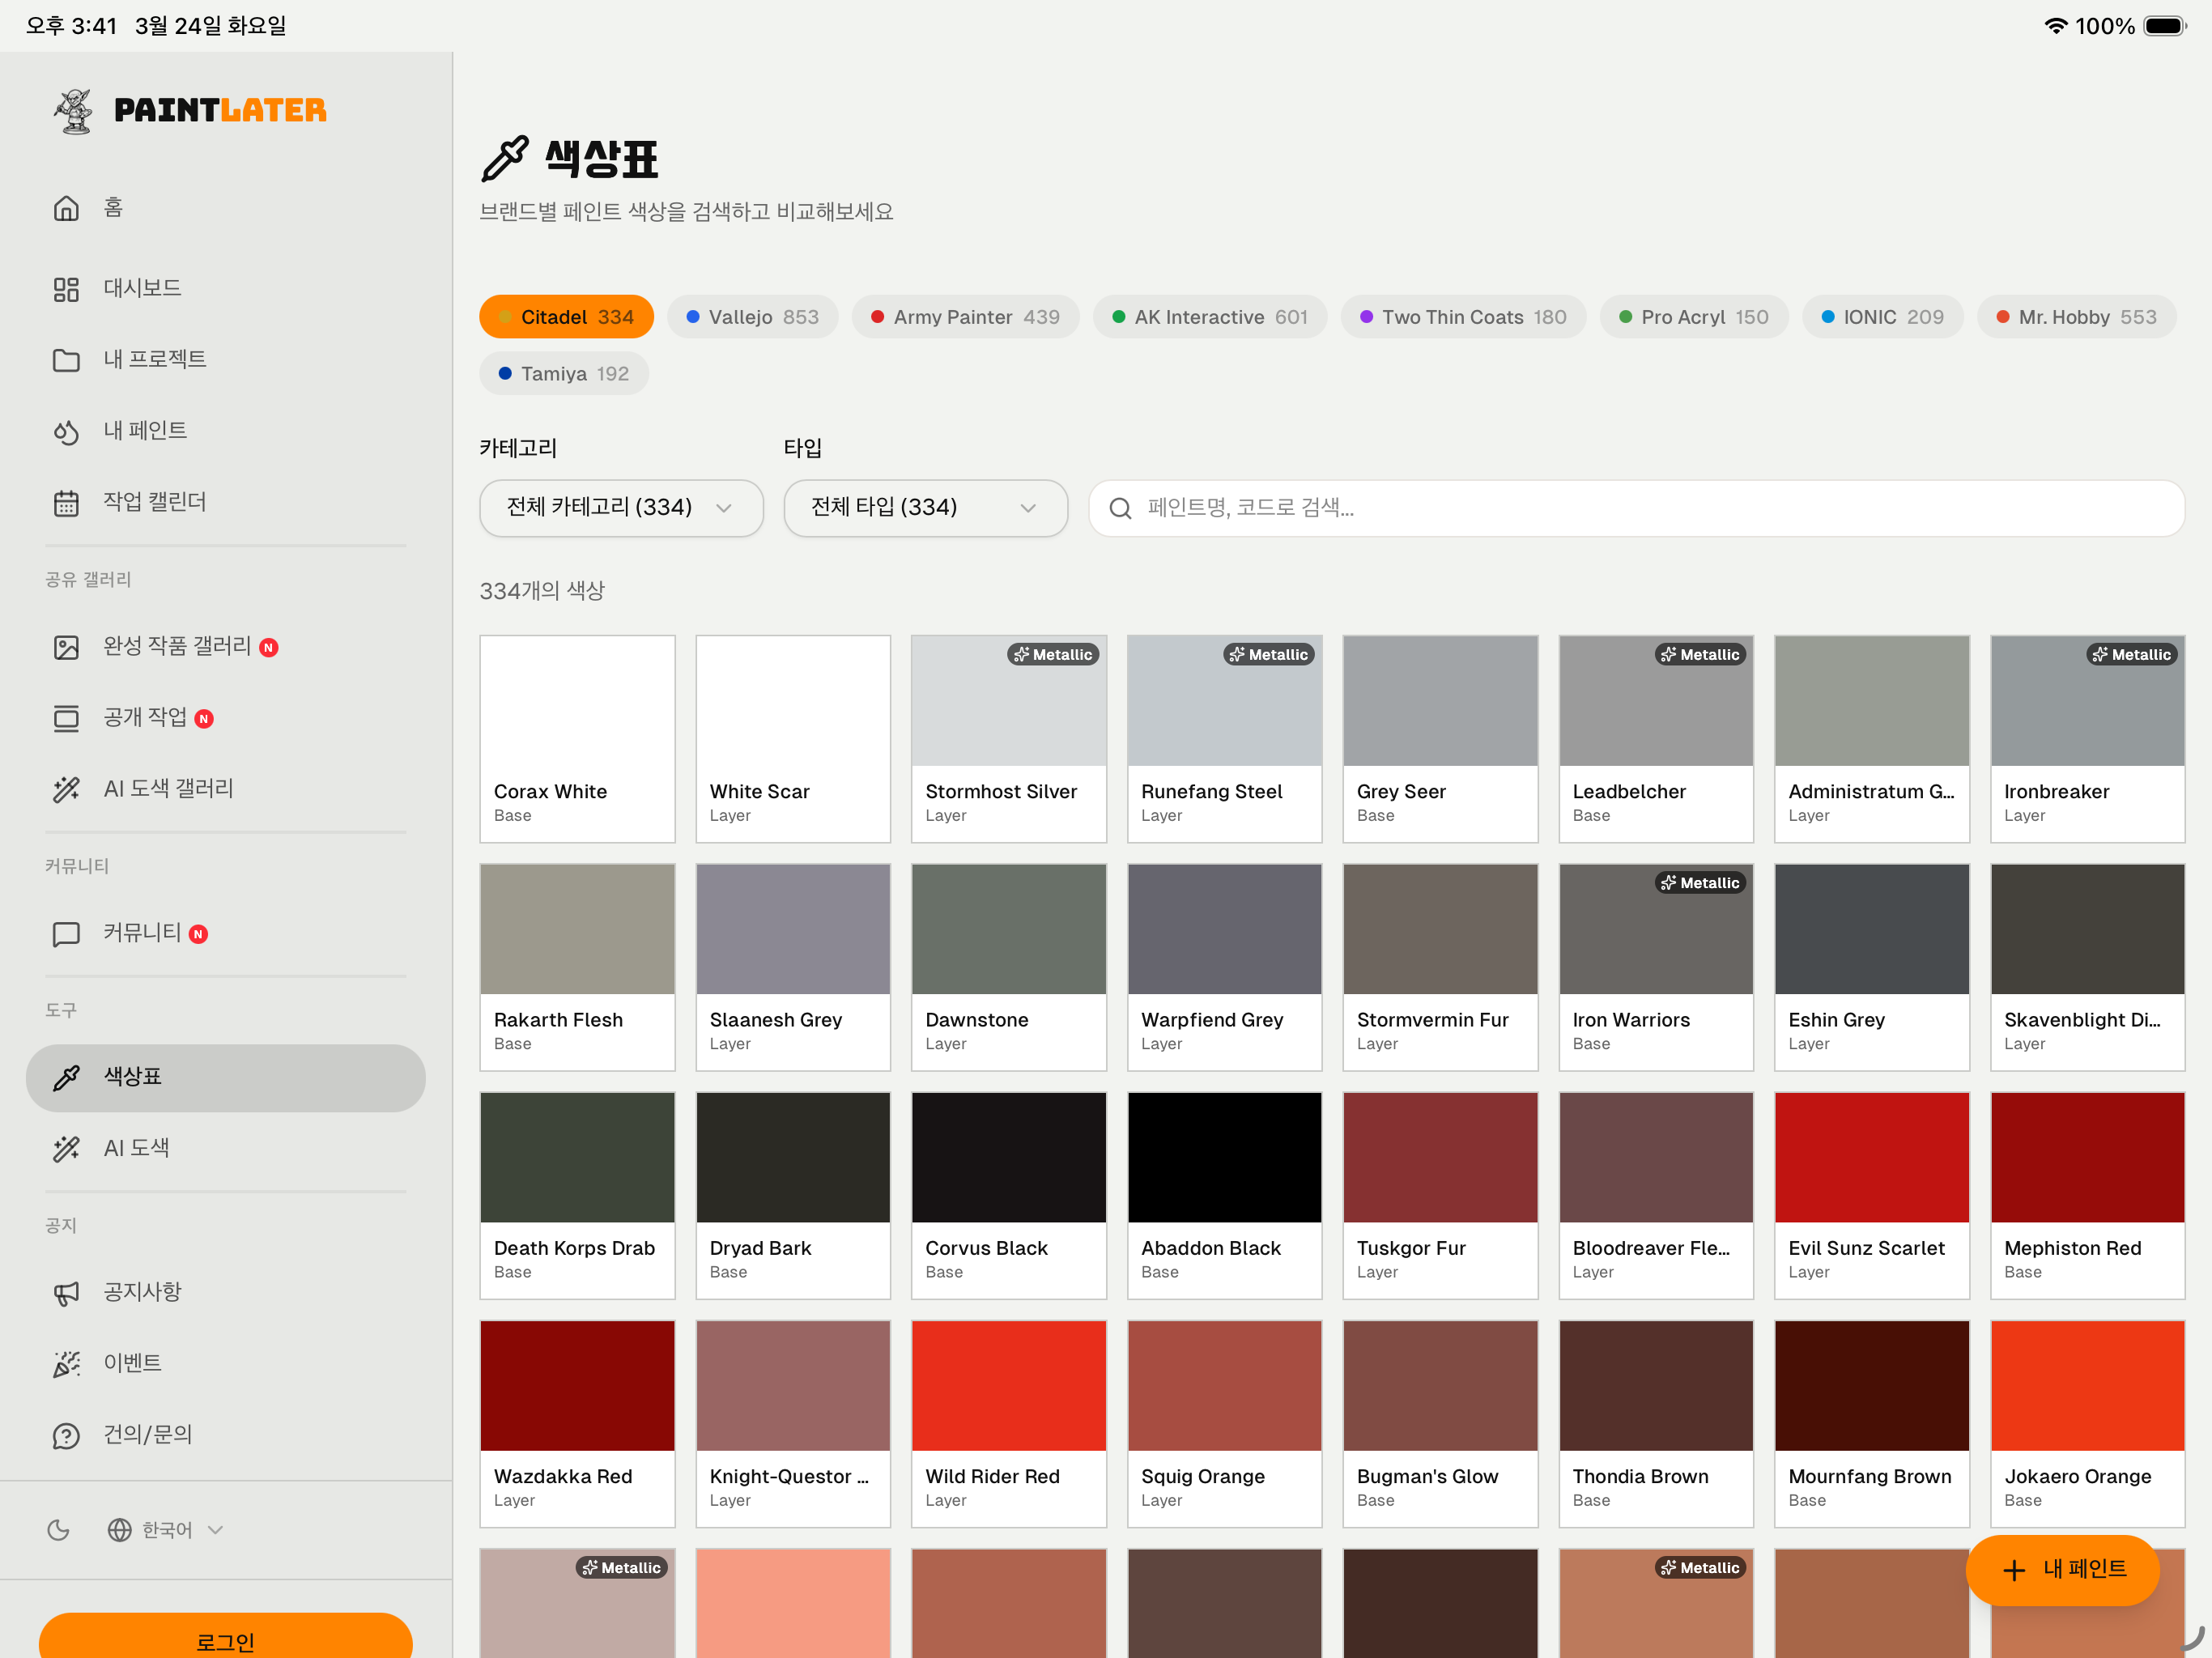
Task: Open the Corax White paint card
Action: tap(577, 739)
